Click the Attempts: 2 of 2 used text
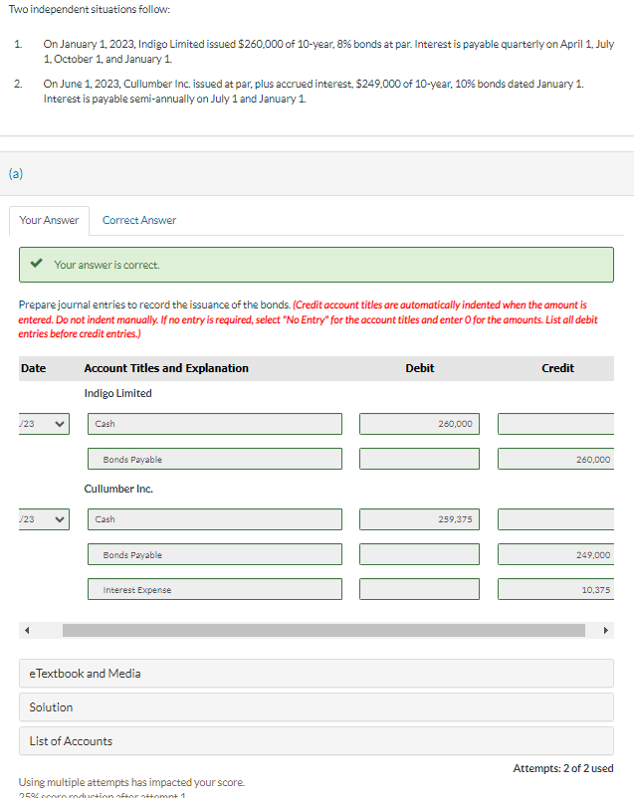The image size is (634, 798). [x=562, y=768]
